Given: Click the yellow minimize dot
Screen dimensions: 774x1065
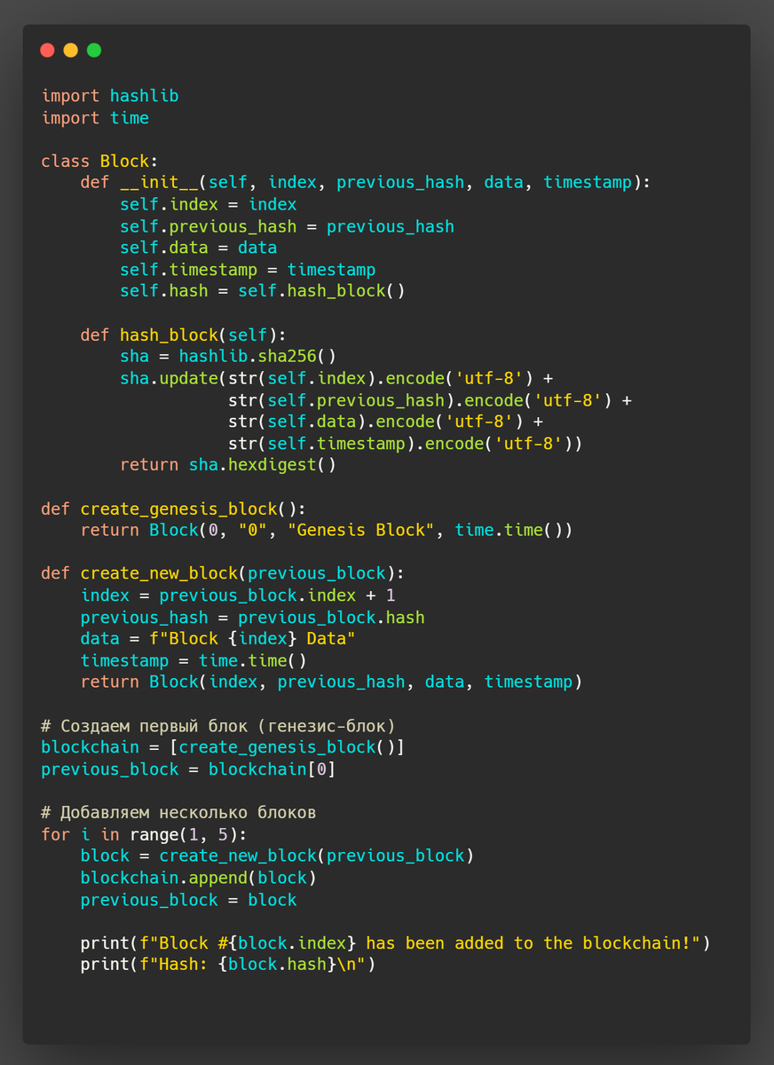Looking at the screenshot, I should click(71, 51).
